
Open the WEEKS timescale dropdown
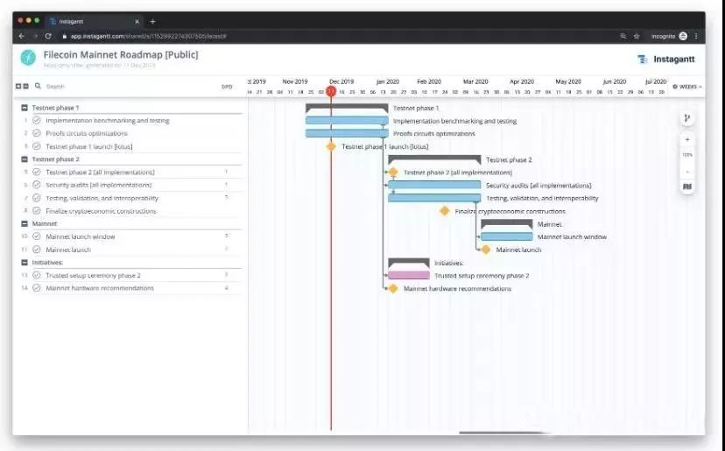[x=687, y=87]
